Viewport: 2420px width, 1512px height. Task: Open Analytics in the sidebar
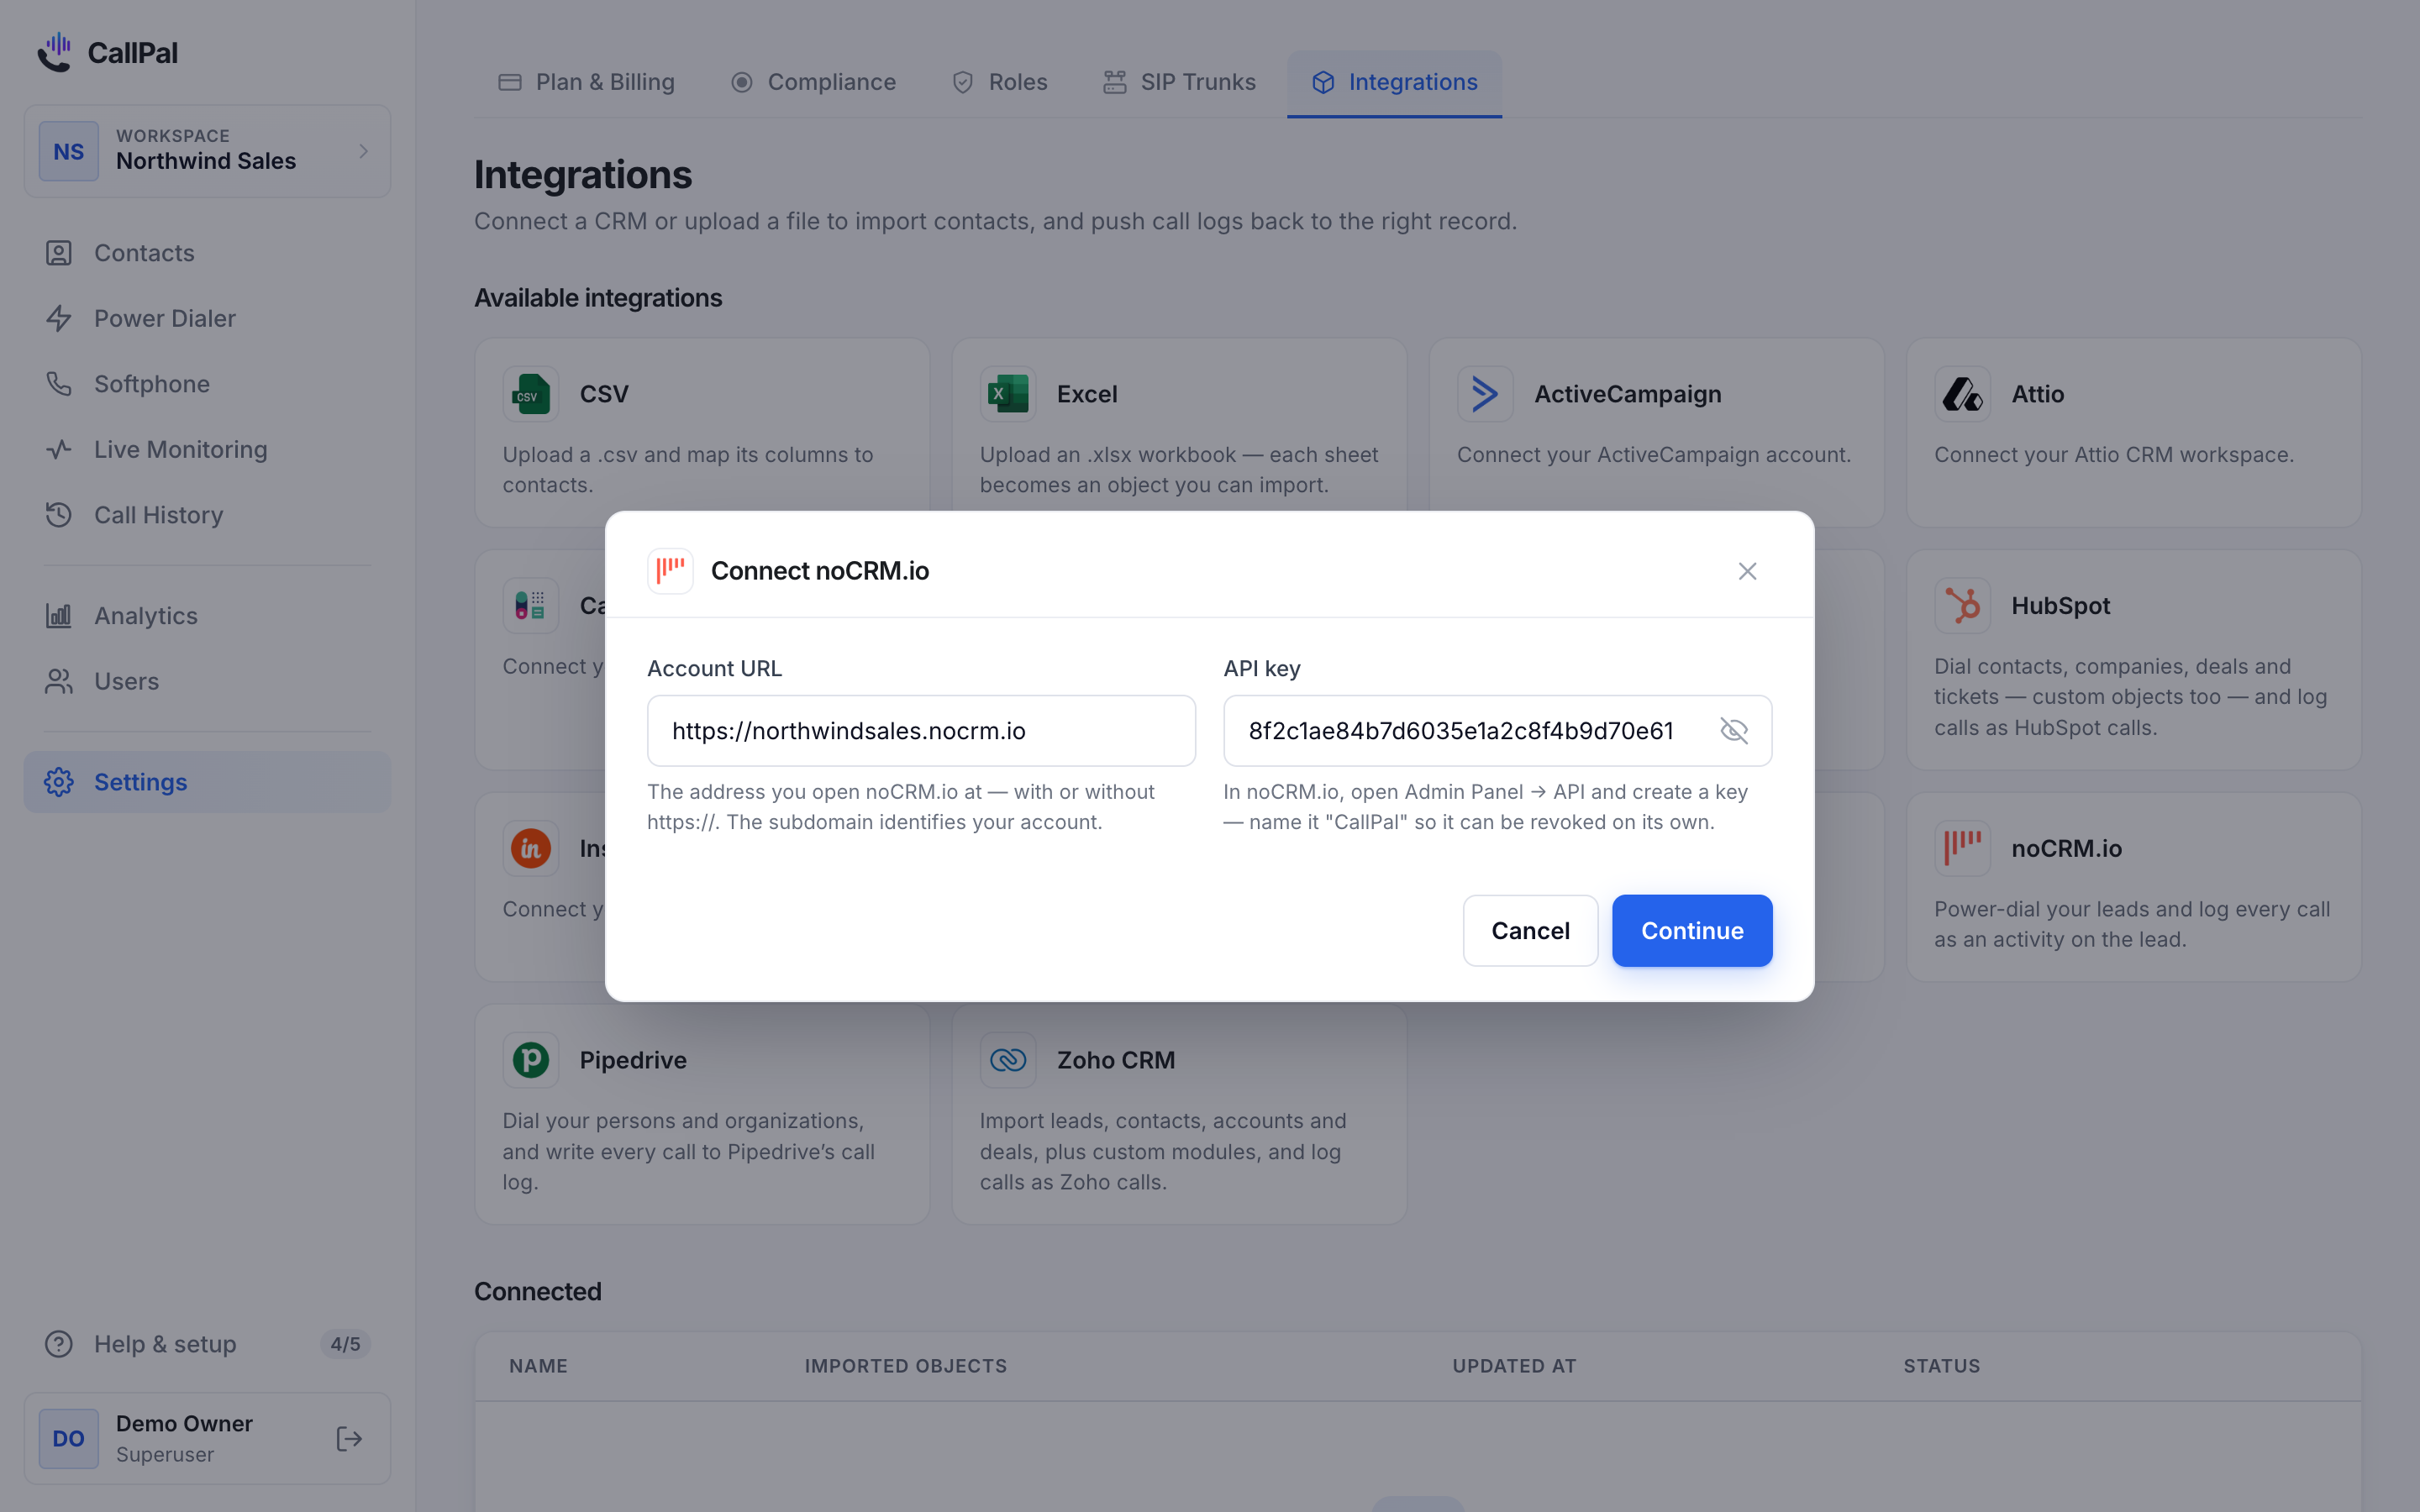(207, 616)
